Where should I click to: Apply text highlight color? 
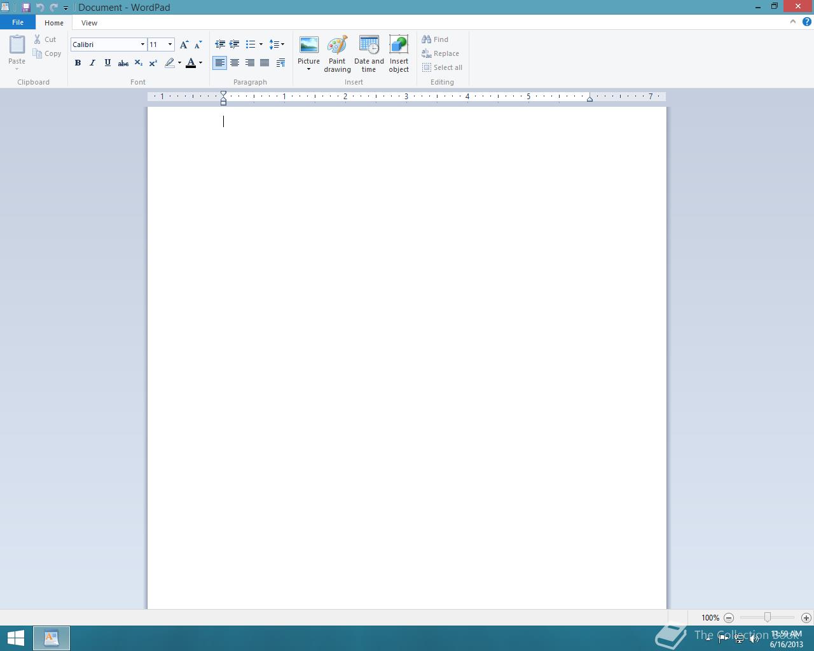tap(169, 63)
